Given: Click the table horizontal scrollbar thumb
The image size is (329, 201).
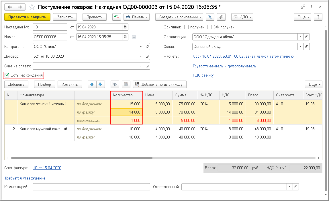Looking at the screenshot, I should click(82, 158).
